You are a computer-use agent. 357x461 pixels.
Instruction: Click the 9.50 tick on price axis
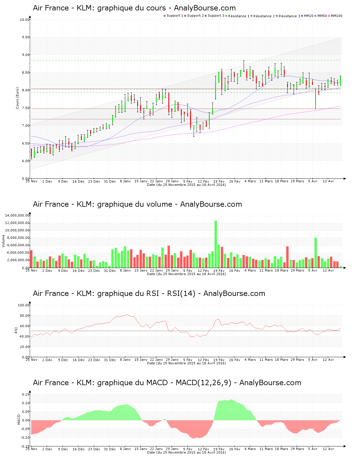coord(26,37)
